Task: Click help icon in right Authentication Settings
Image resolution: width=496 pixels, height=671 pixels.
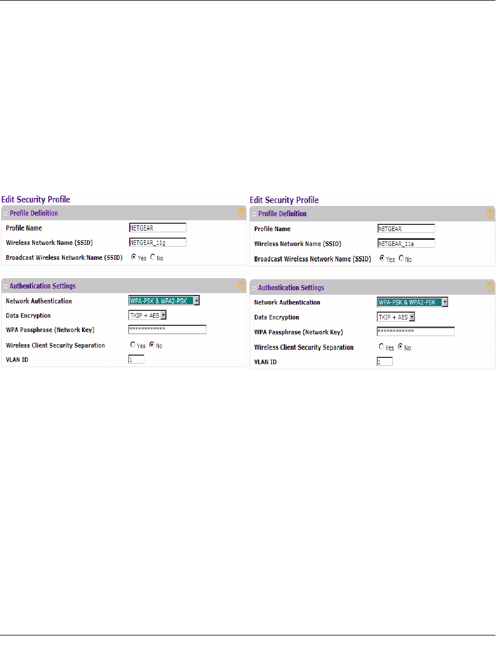Action: point(490,287)
